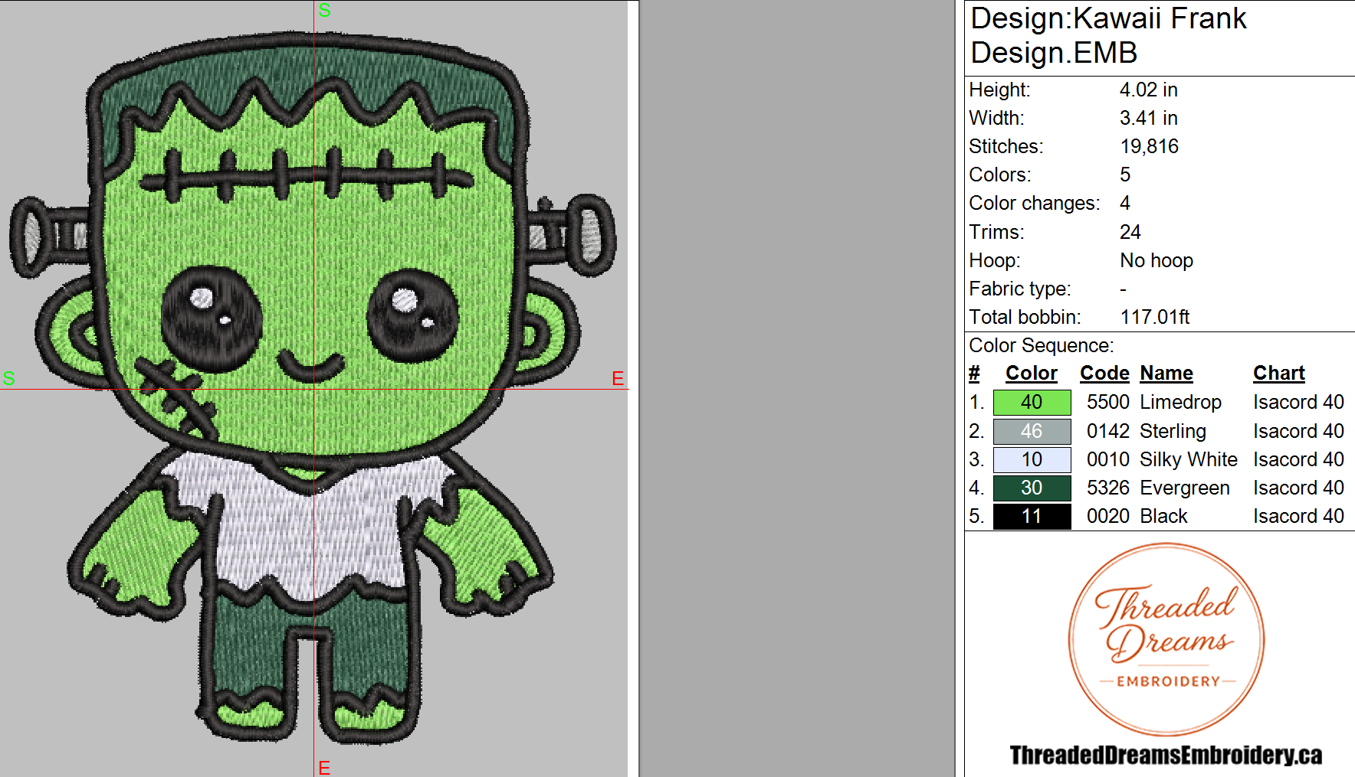Click the height value '4.02 in'

pyautogui.click(x=1148, y=90)
